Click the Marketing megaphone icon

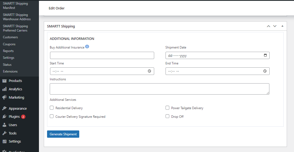click(x=4, y=98)
